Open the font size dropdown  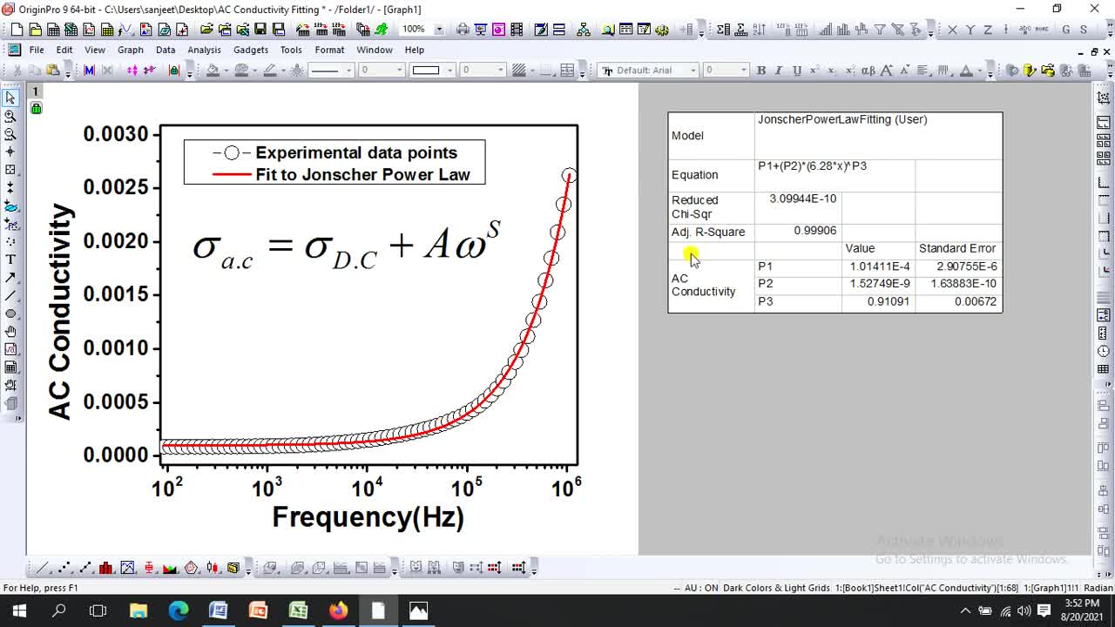[744, 71]
